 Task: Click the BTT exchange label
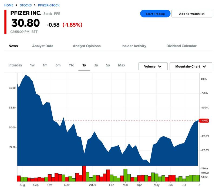pyautogui.click(x=35, y=32)
